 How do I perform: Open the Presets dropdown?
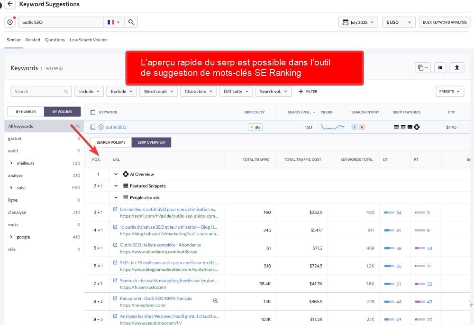pos(449,92)
